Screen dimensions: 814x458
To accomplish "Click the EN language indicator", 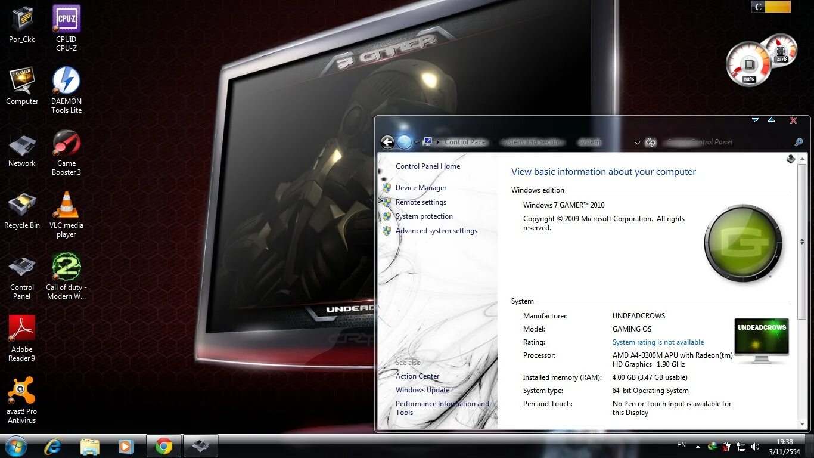I will (x=681, y=445).
